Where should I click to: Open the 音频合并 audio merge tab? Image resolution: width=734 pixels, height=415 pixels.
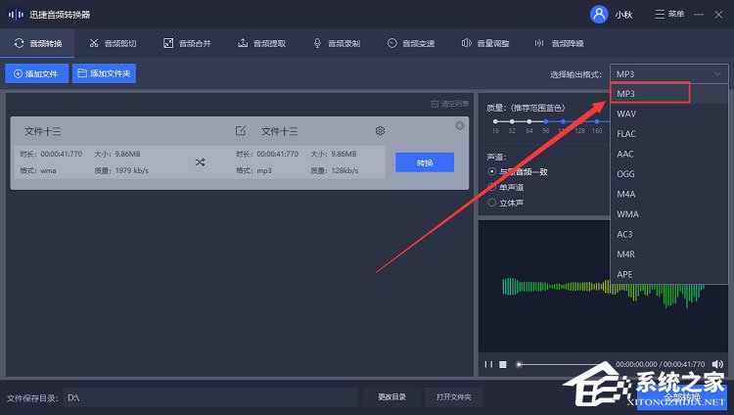(x=187, y=44)
